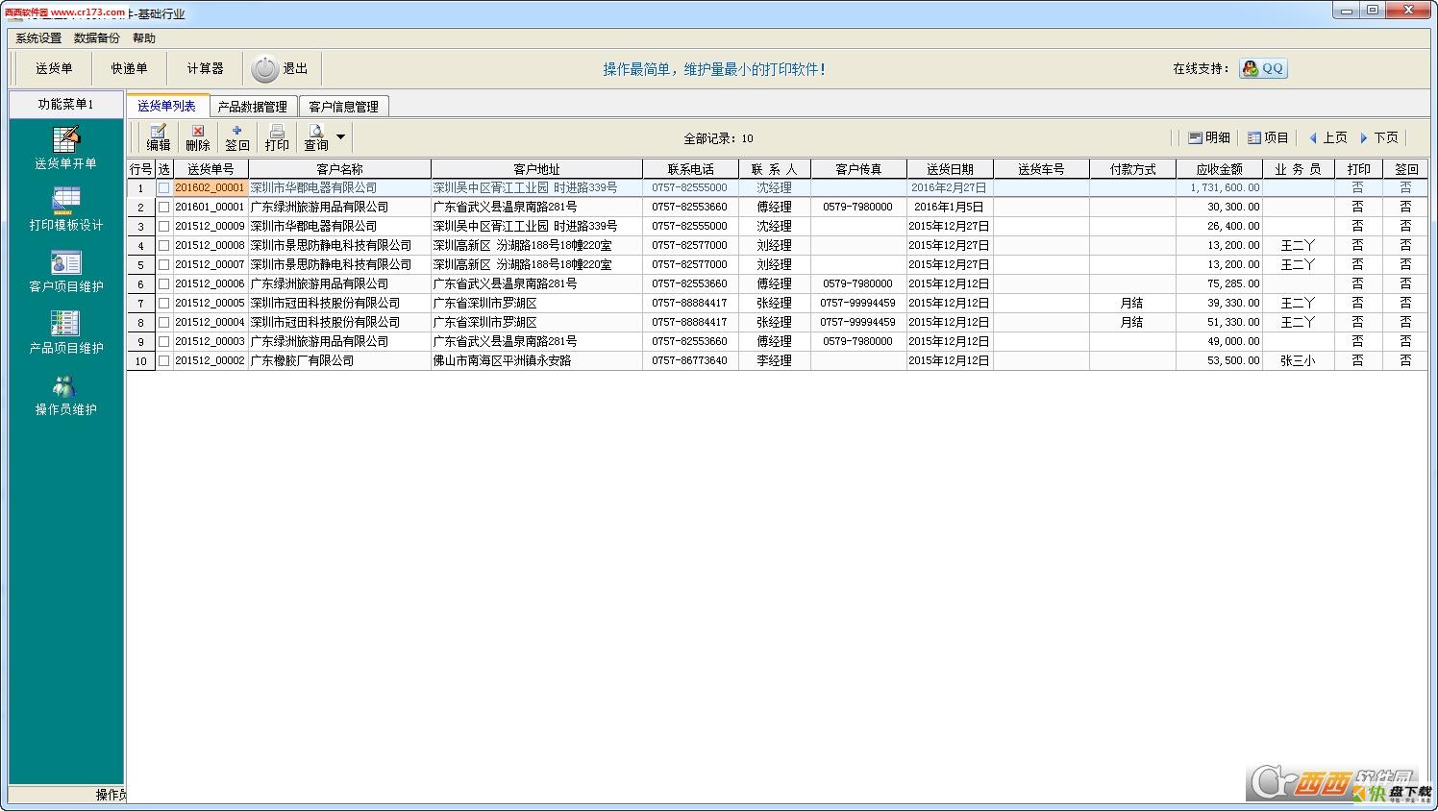
Task: Click the 签回 column header
Action: [1405, 169]
